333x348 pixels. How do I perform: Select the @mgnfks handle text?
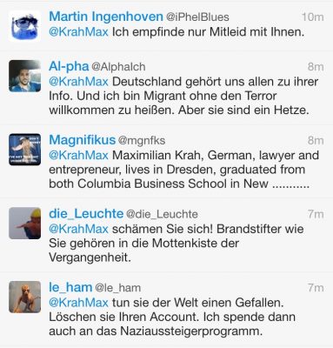[x=142, y=141]
